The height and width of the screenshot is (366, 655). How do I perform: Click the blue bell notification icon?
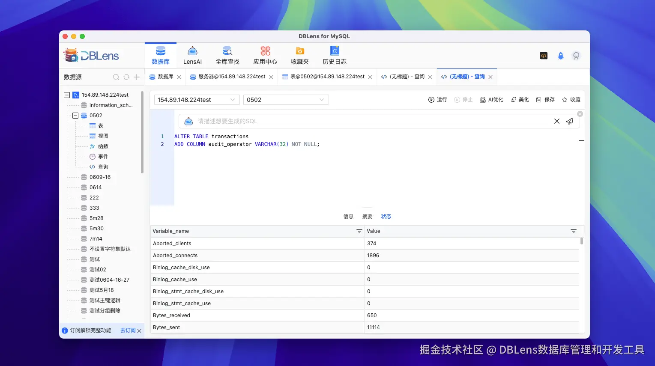click(560, 56)
